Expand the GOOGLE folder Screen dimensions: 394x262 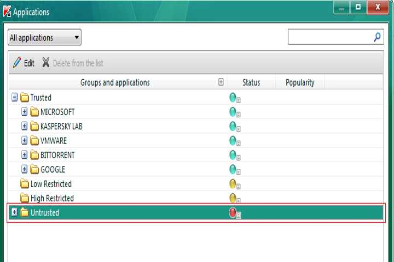[x=24, y=169]
